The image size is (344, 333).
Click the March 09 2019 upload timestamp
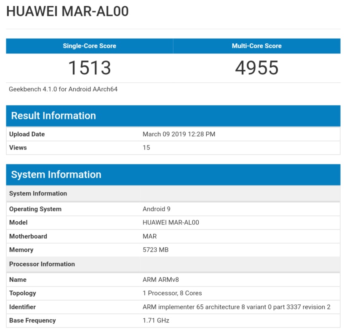point(179,134)
